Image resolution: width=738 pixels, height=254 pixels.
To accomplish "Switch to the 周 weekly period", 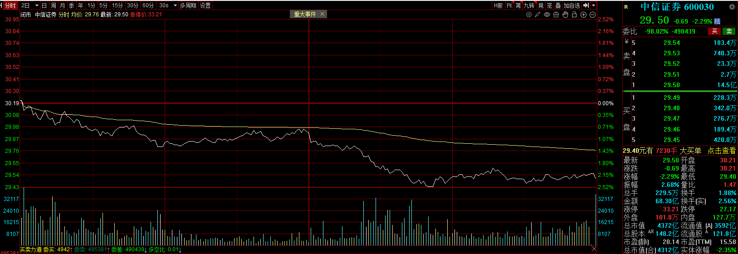I will coord(54,5).
